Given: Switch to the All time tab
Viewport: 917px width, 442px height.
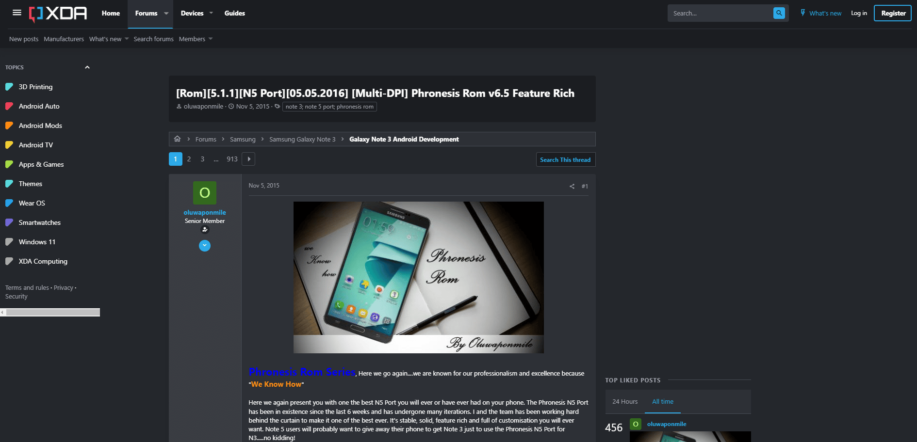Looking at the screenshot, I should pyautogui.click(x=663, y=402).
